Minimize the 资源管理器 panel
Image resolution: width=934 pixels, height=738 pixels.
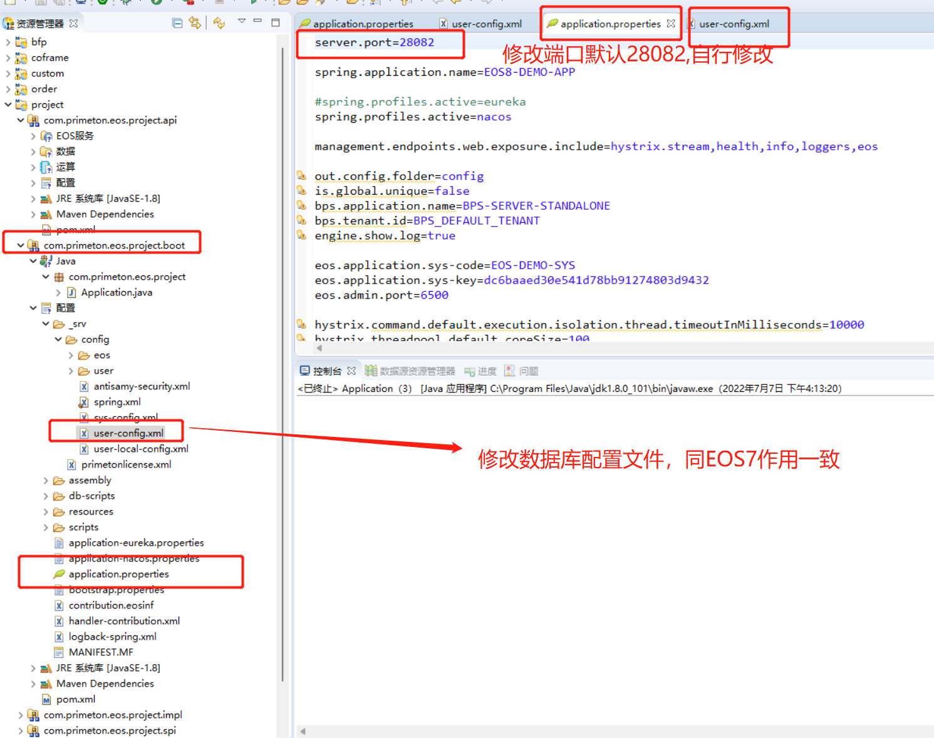[x=257, y=21]
